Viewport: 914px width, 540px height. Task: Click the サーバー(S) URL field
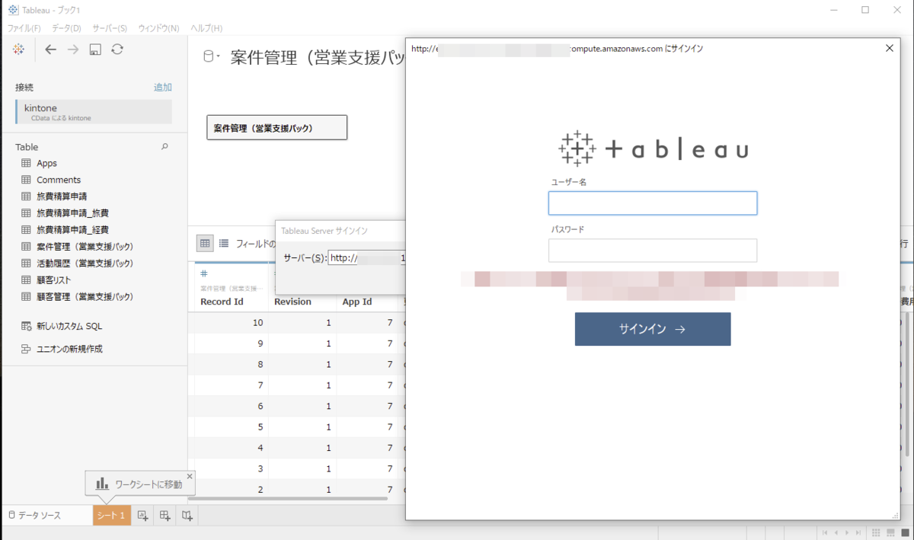coord(367,258)
